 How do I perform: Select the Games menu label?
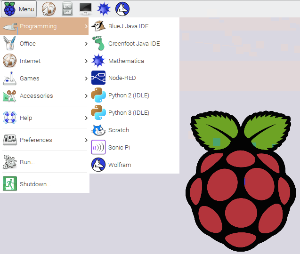tap(30, 78)
